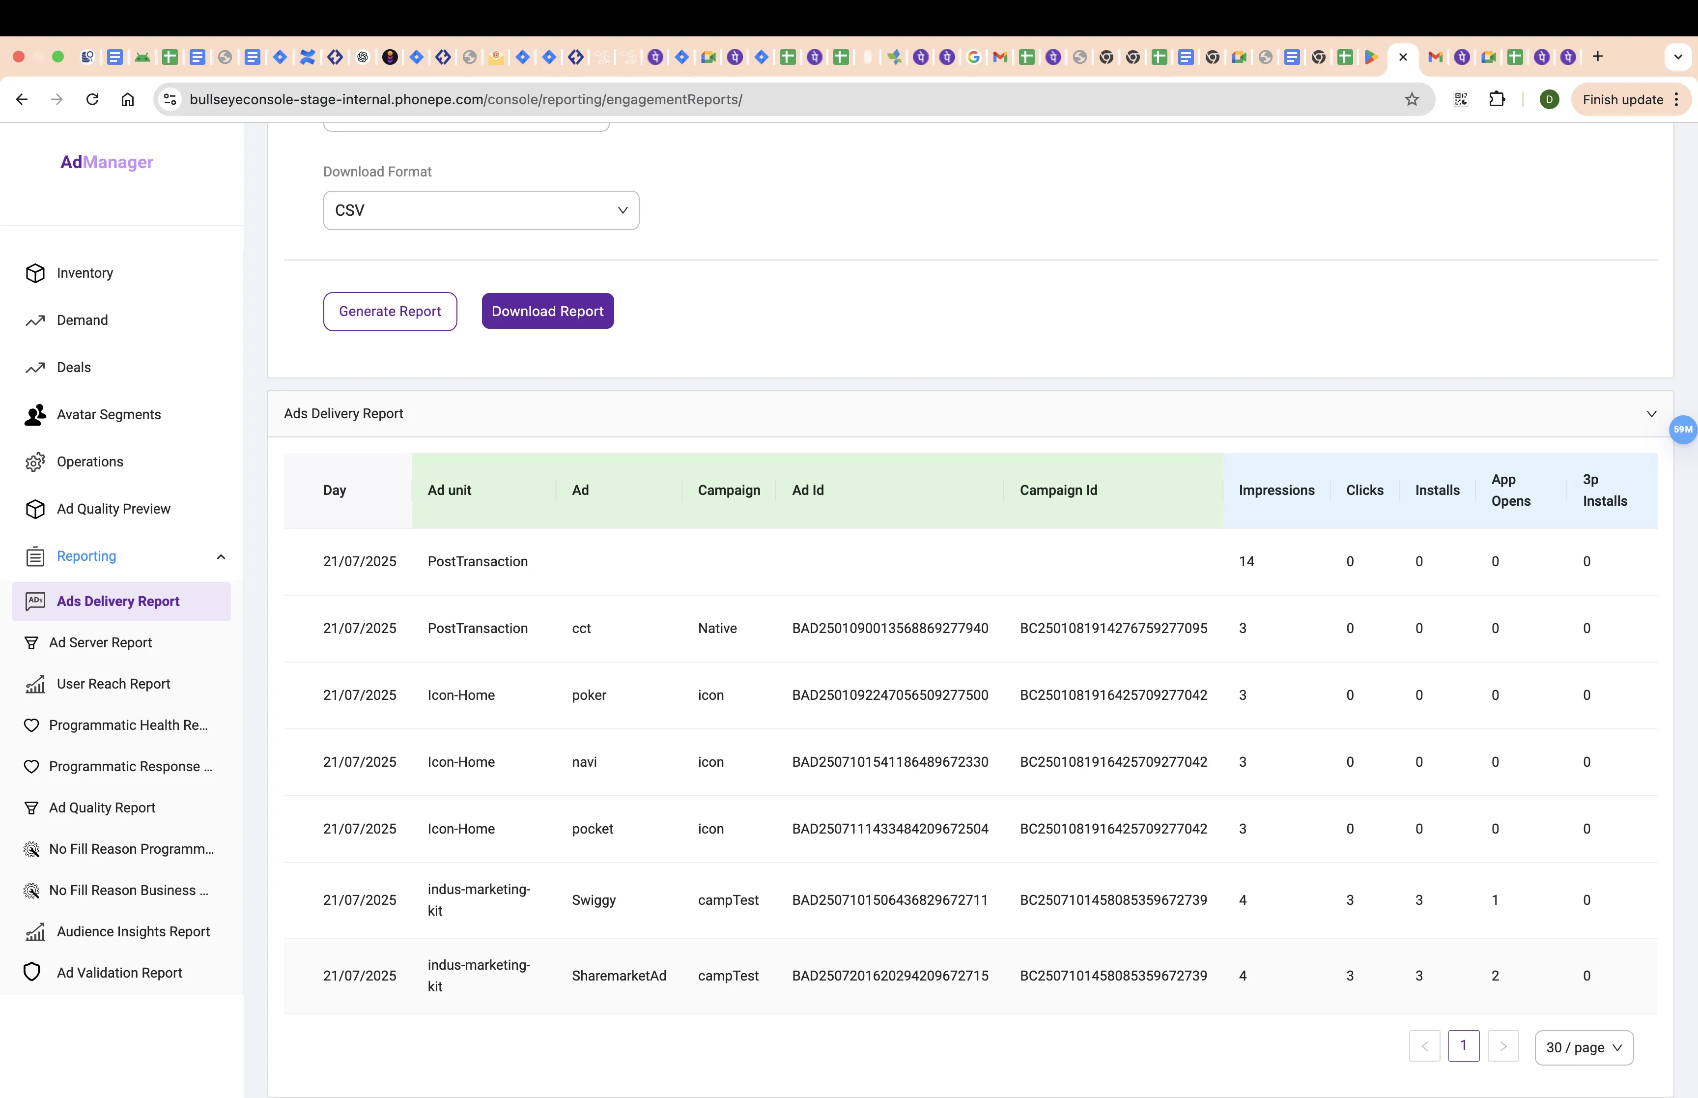The height and width of the screenshot is (1098, 1698).
Task: Open Ad Quality Preview
Action: 113,509
